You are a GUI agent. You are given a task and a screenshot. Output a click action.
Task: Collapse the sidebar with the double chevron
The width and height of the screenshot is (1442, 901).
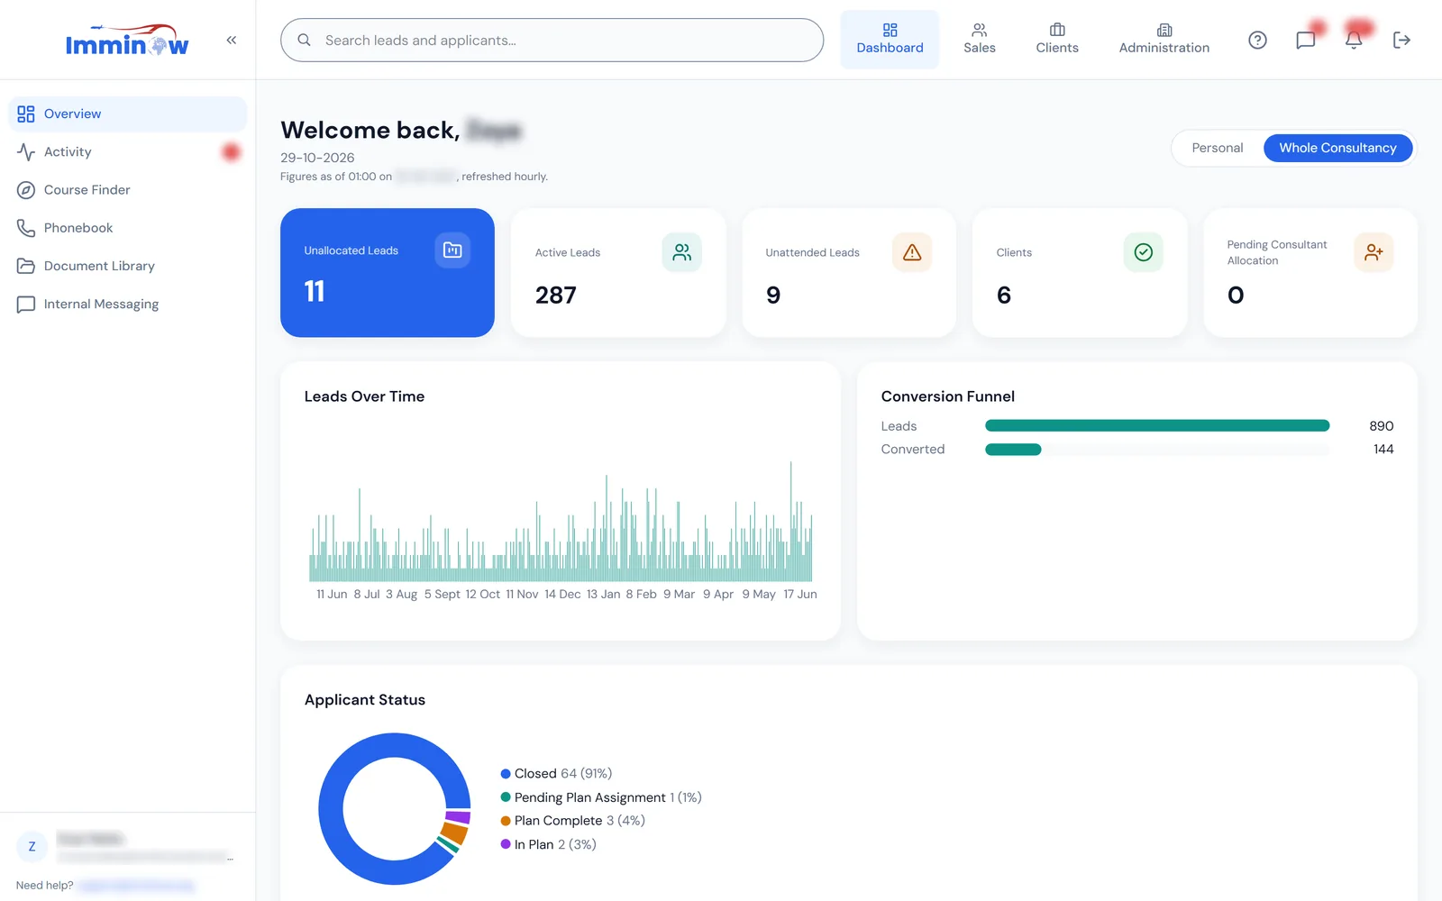point(232,40)
